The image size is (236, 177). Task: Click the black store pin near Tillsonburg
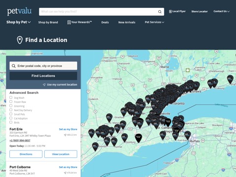click(x=139, y=138)
